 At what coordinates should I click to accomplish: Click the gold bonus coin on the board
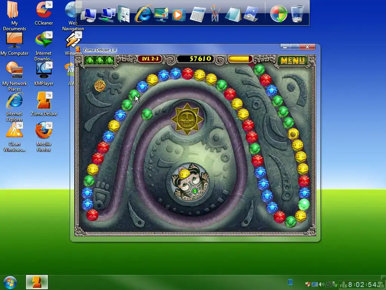(x=100, y=86)
